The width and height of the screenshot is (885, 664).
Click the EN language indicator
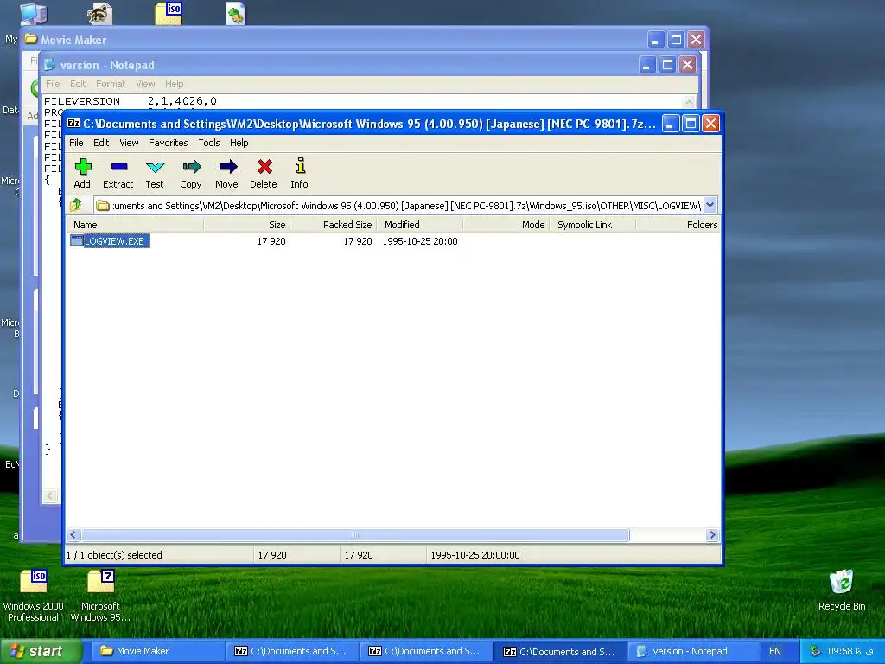click(775, 651)
